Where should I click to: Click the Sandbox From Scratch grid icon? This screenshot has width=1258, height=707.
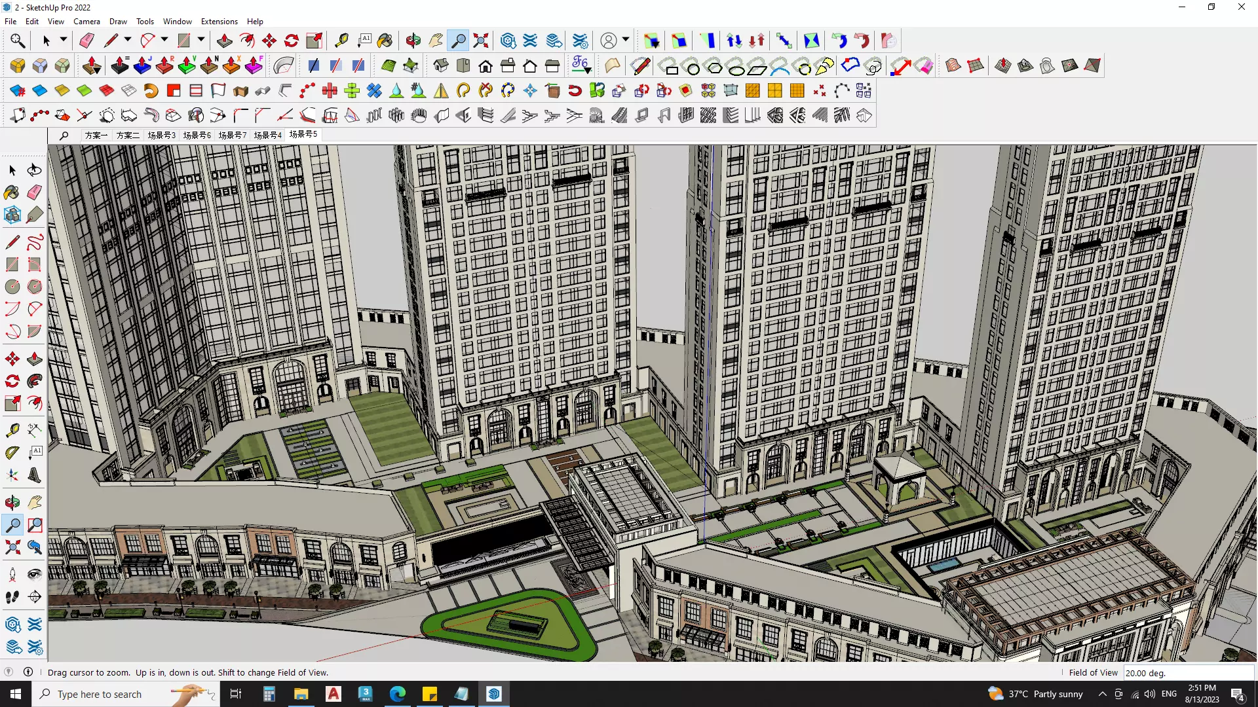(975, 65)
